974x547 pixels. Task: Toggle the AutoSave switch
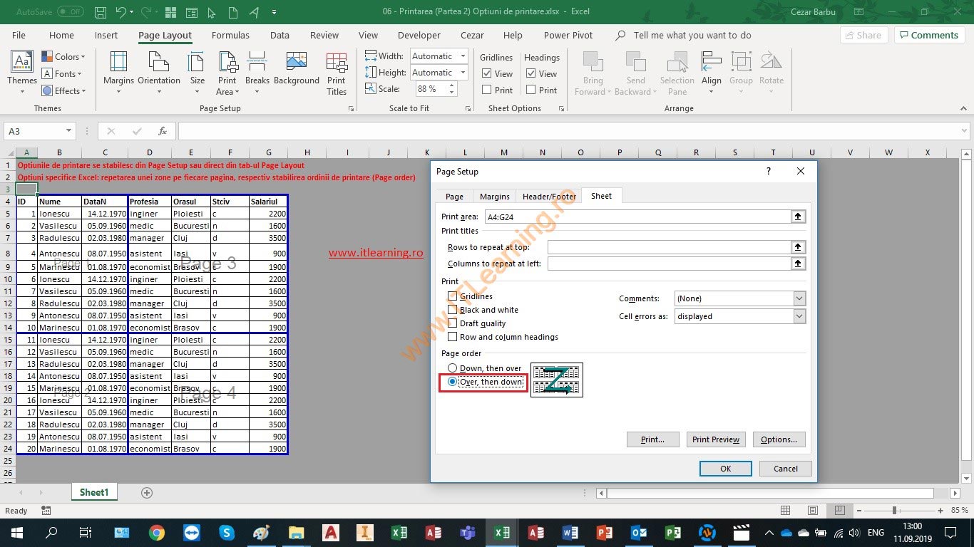point(70,12)
